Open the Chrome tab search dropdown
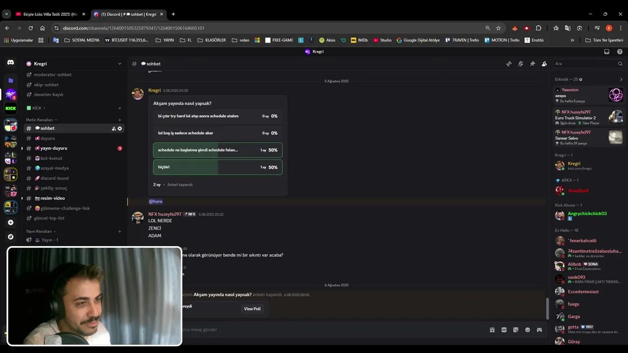Viewport: 628px width, 353px height. click(x=6, y=14)
